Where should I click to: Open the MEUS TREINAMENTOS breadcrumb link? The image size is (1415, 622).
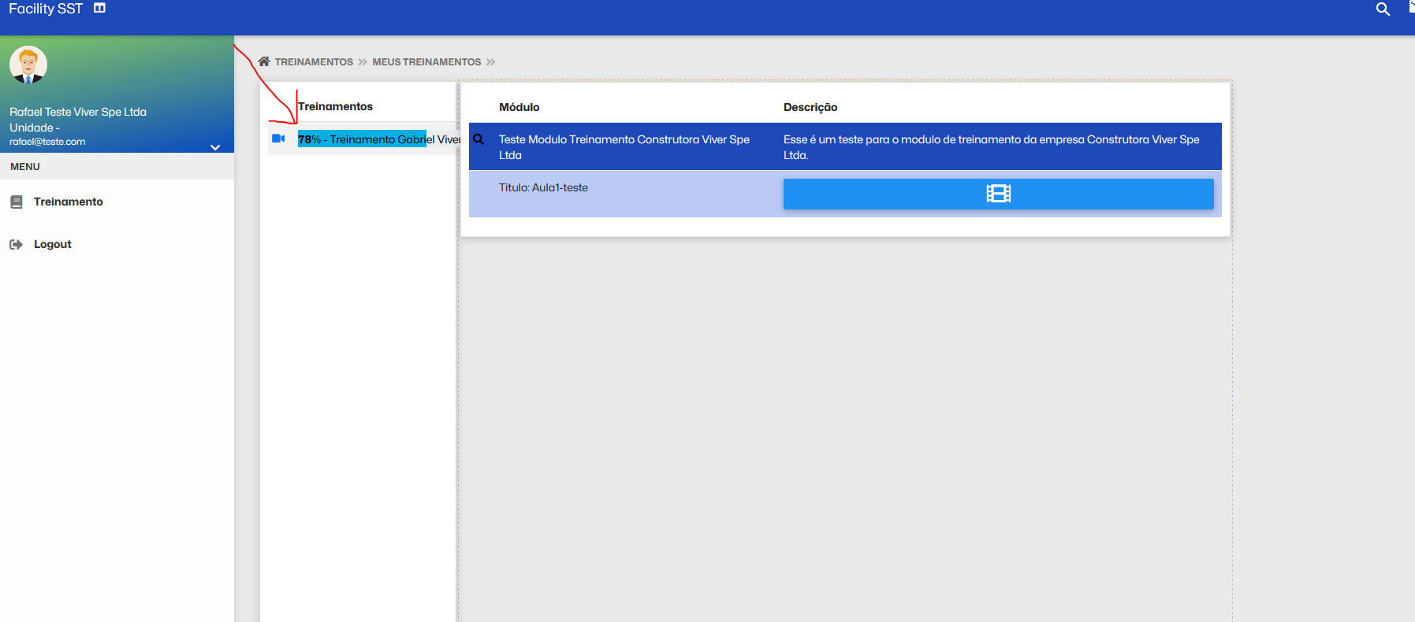426,62
